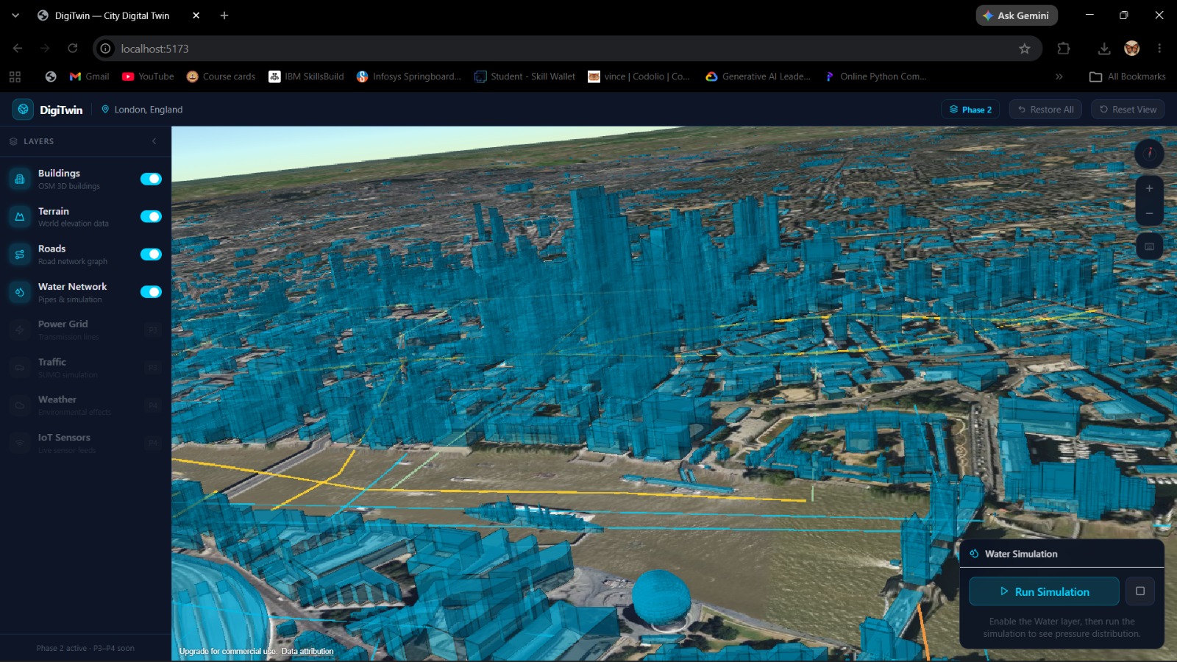
Task: Click the map compass control
Action: click(x=1149, y=153)
